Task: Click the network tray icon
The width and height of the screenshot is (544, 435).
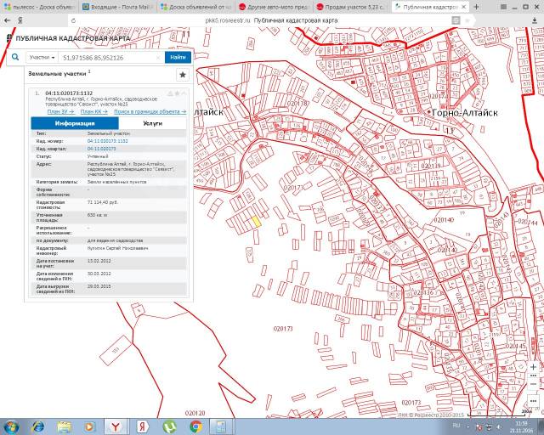Action: pos(490,427)
